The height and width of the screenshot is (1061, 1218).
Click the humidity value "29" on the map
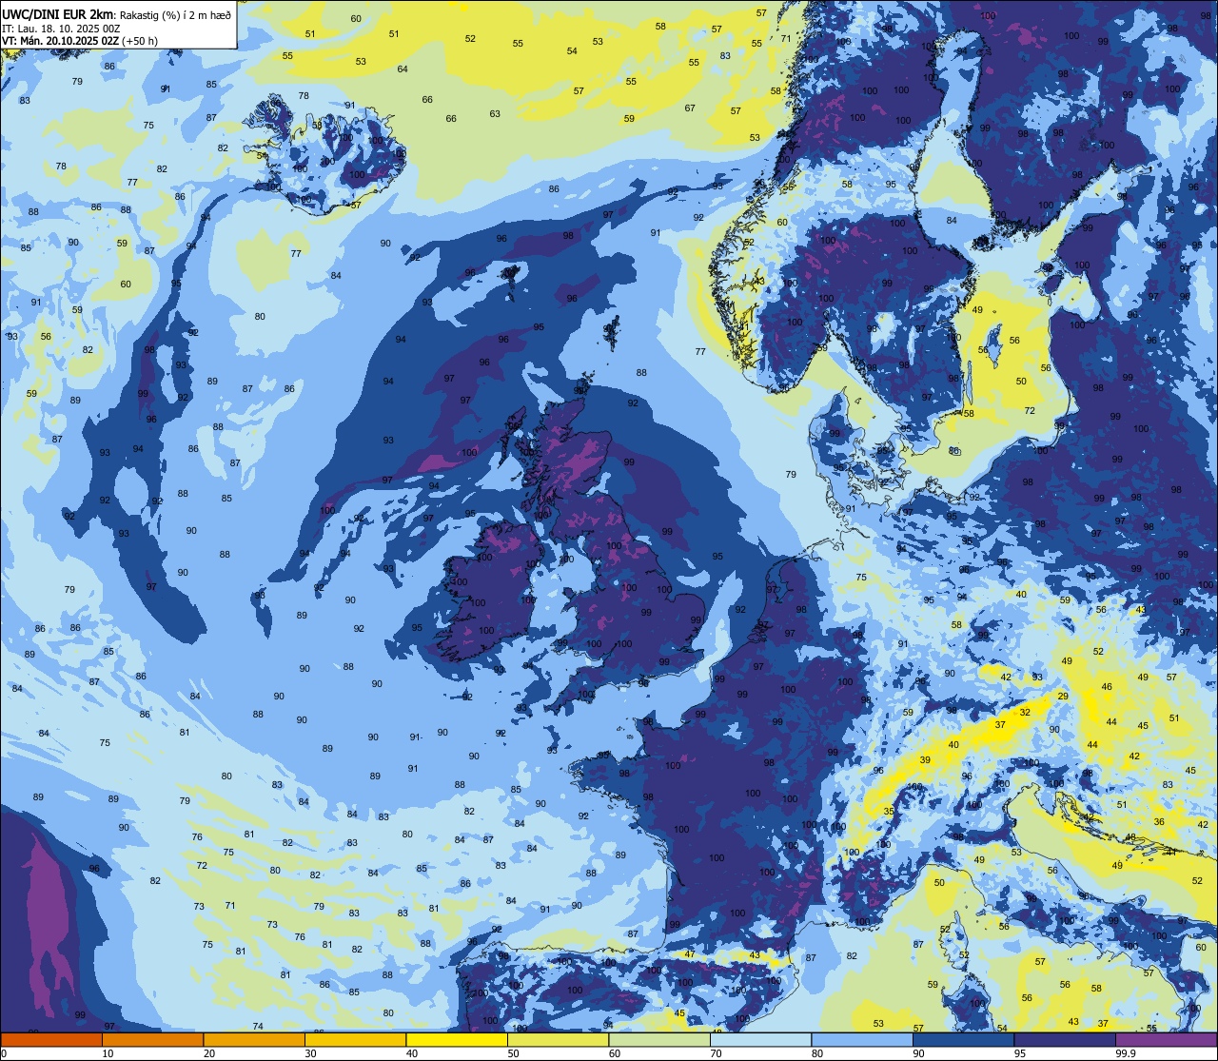[1063, 697]
